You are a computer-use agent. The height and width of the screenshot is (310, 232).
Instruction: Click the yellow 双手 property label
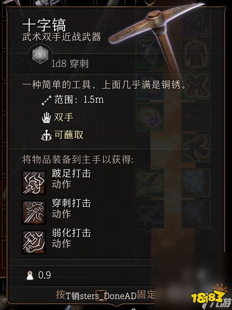(63, 117)
